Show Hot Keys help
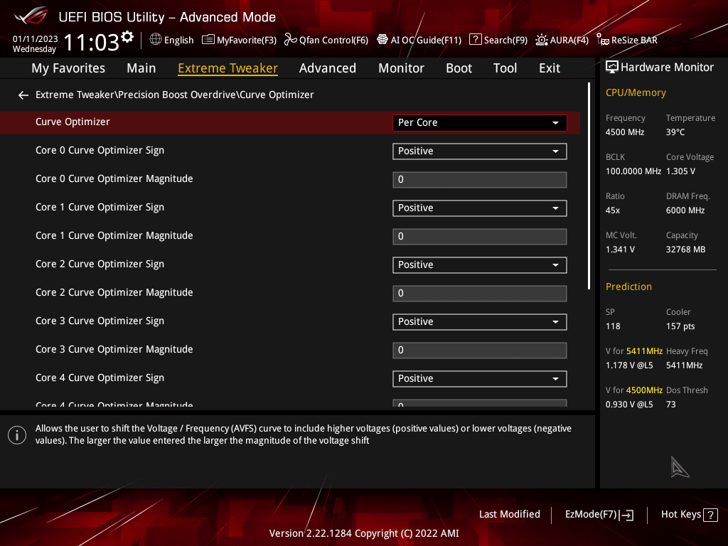 pos(689,515)
